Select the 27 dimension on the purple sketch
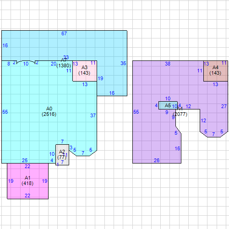Viewport: 229px width, 229px height. (224, 106)
